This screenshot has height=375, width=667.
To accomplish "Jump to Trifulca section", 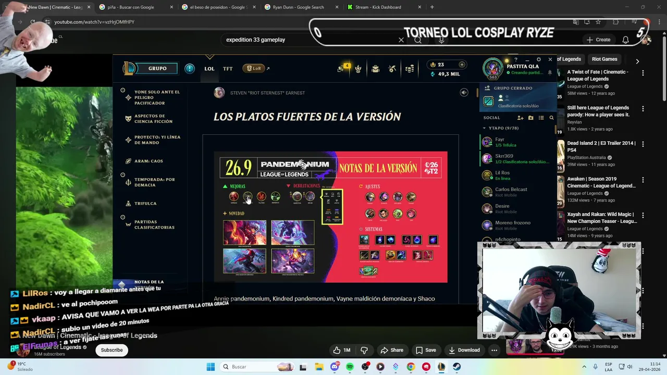I will (x=145, y=204).
